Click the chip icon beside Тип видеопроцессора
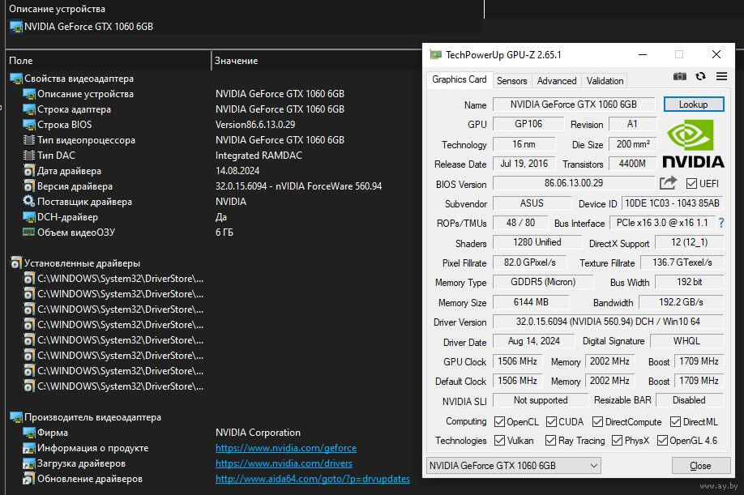 29,140
